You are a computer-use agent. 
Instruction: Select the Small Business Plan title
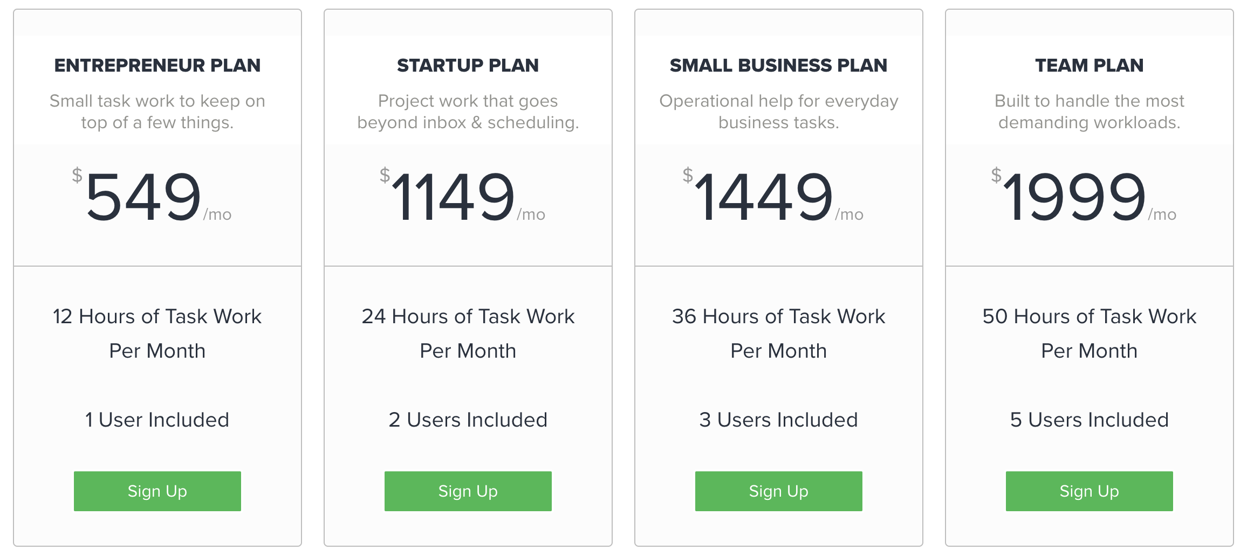point(778,65)
